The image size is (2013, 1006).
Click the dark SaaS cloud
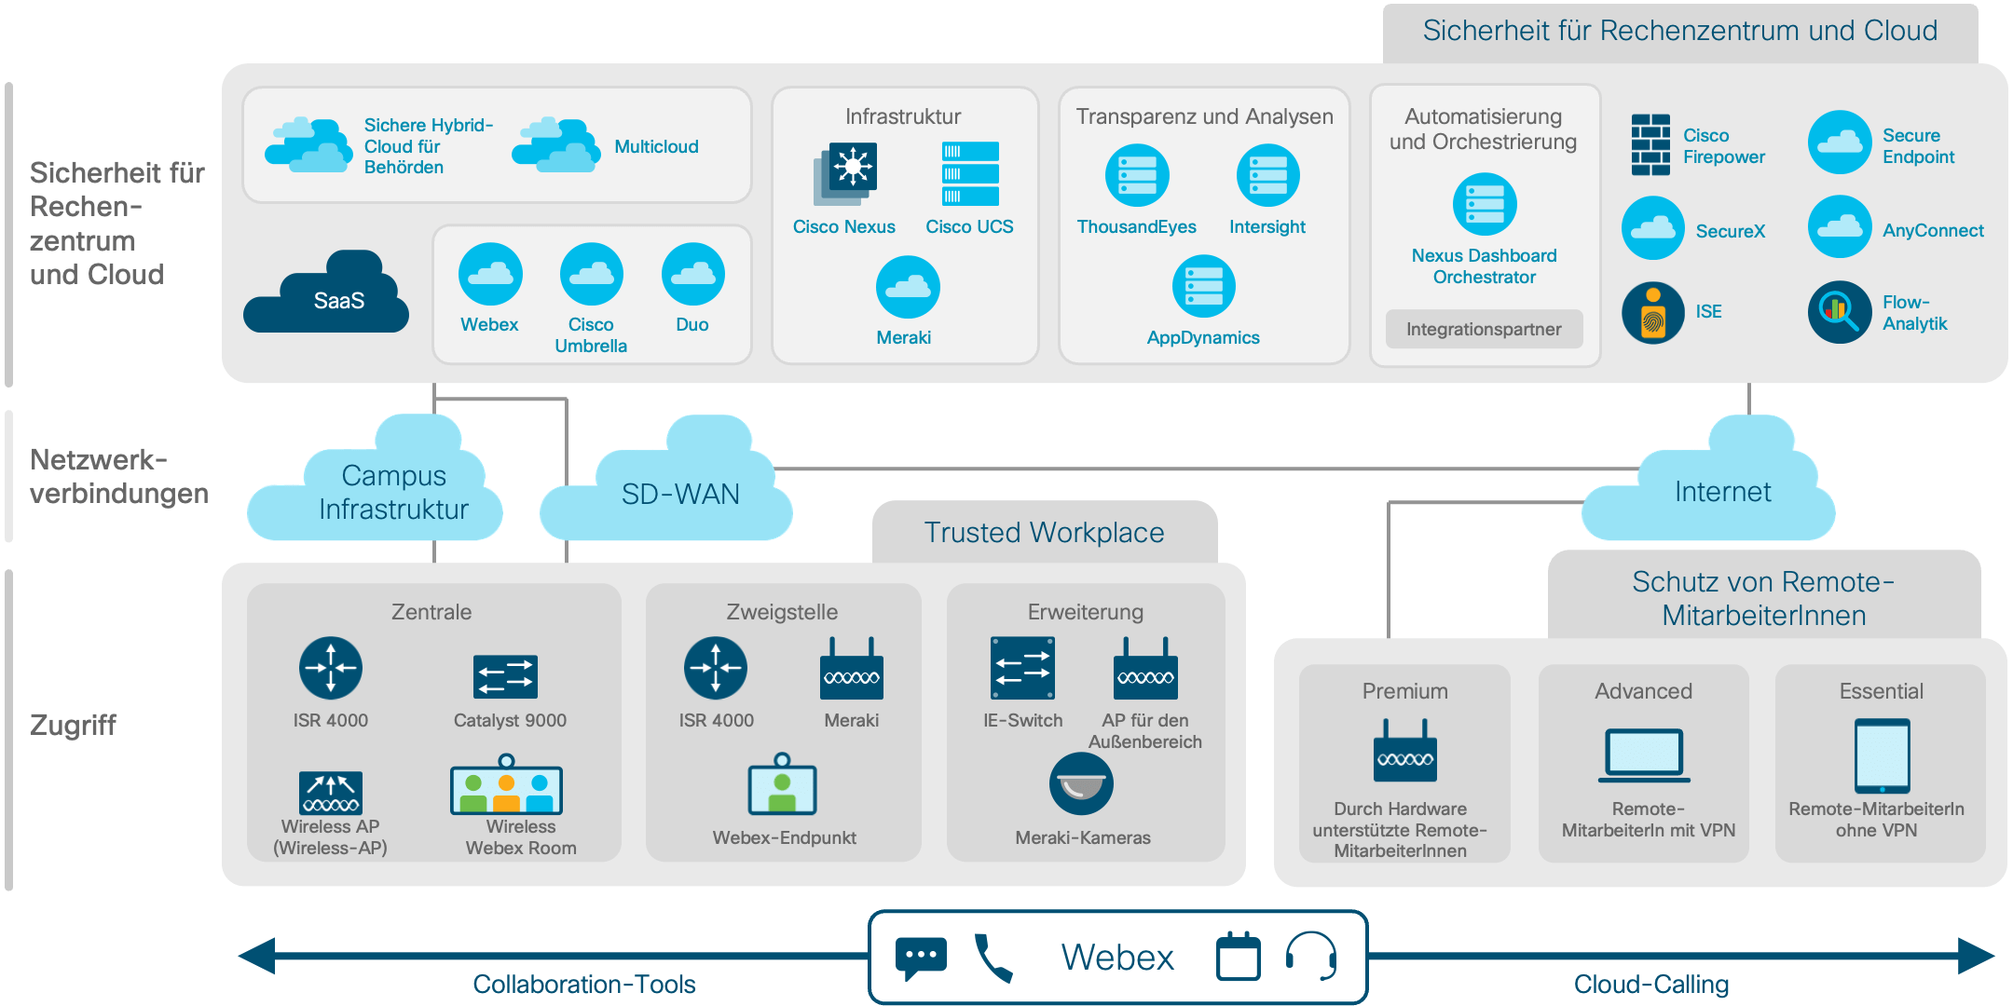tap(326, 292)
